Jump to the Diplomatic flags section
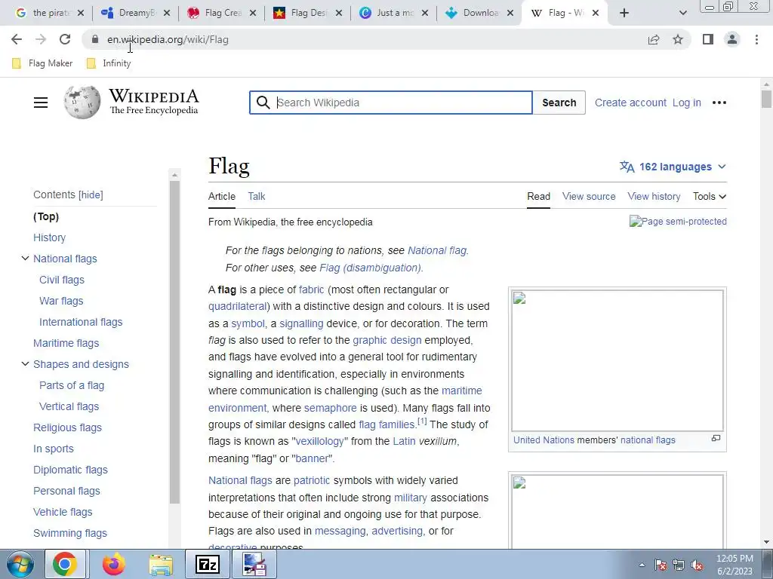This screenshot has width=773, height=579. coord(70,470)
